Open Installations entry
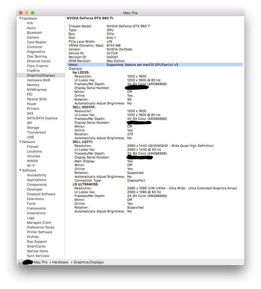261x289 pixels. (36, 213)
